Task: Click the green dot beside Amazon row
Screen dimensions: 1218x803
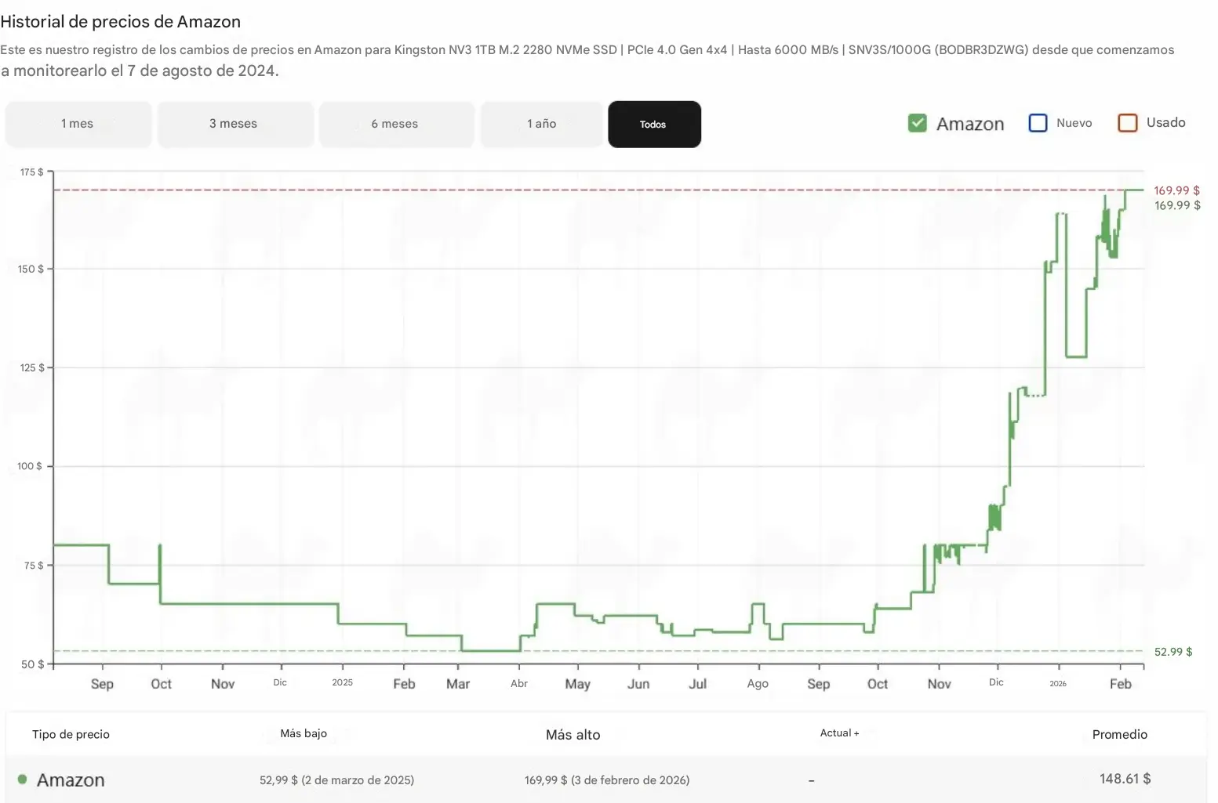Action: tap(23, 779)
